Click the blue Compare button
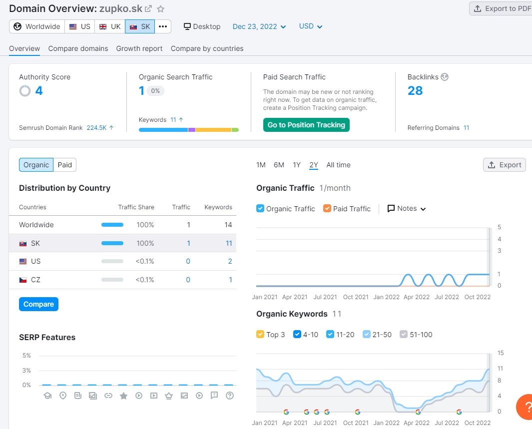 coord(38,304)
